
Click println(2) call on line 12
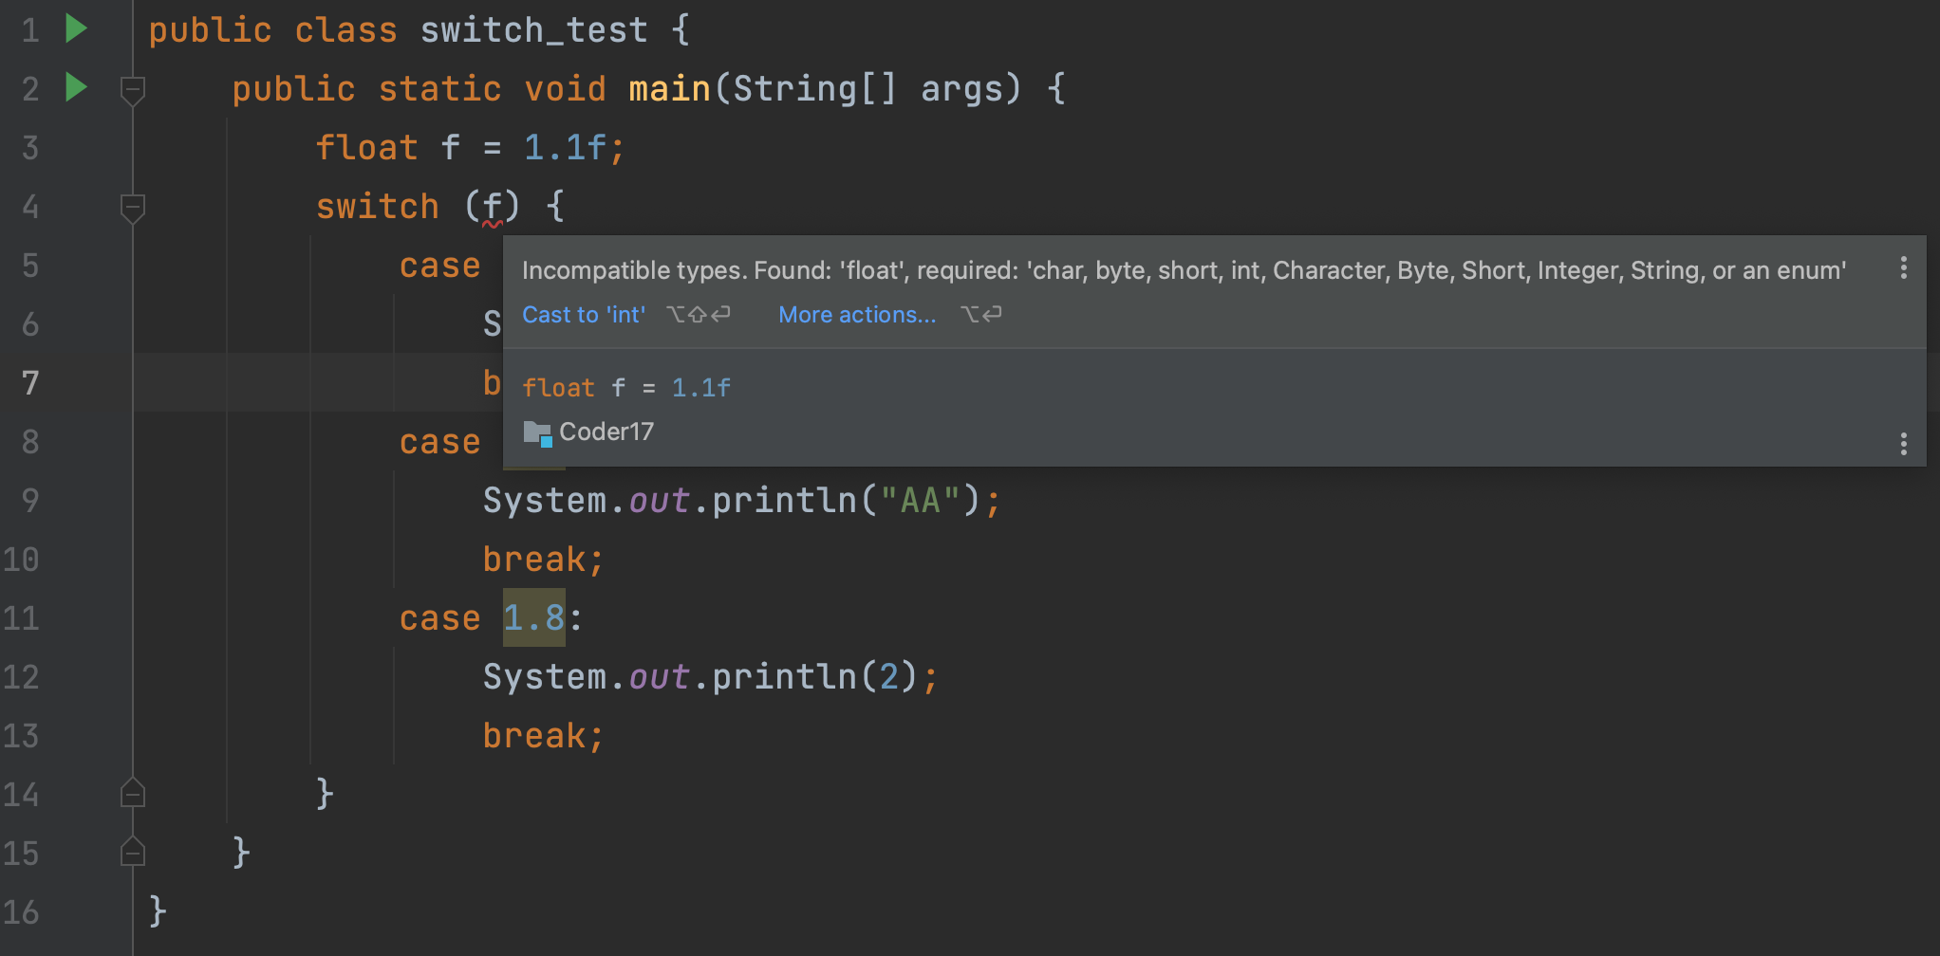tap(814, 676)
